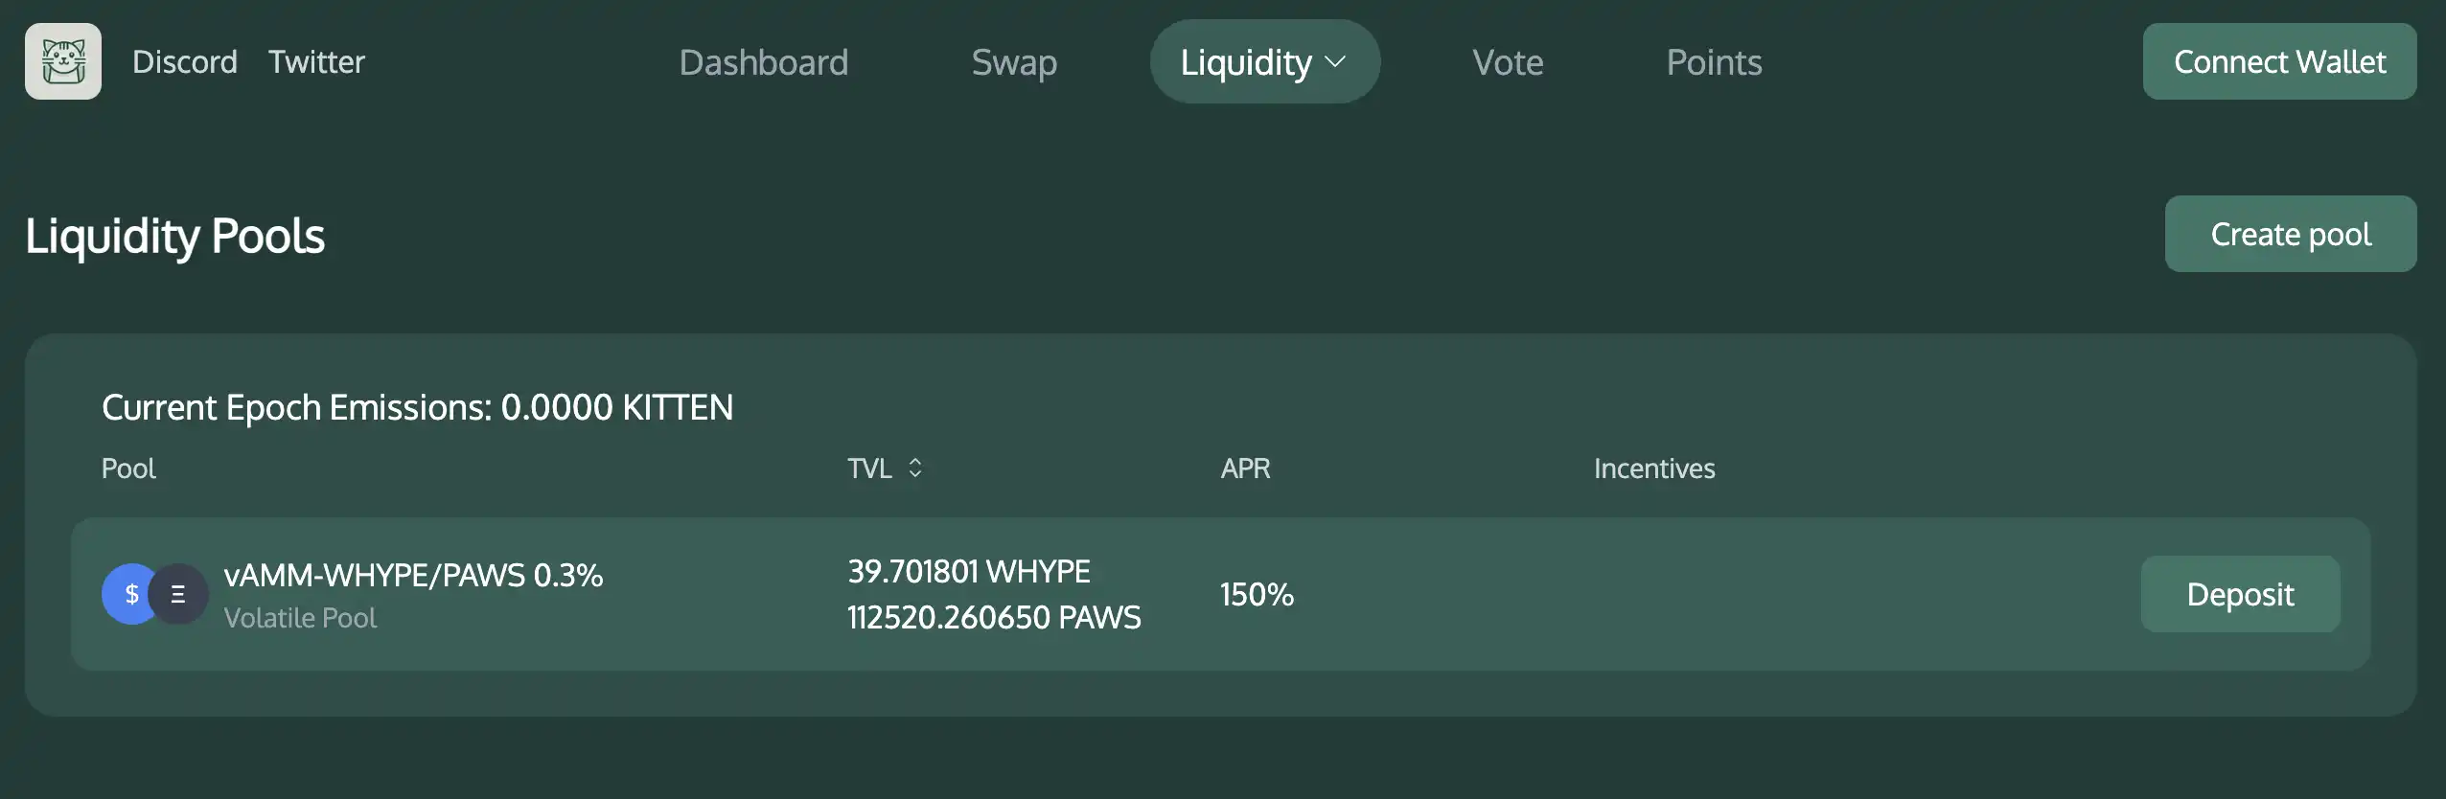Click the Pool column header
The height and width of the screenshot is (799, 2446).
tap(128, 468)
